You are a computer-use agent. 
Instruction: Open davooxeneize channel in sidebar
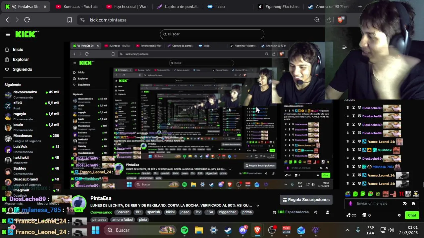point(32,94)
